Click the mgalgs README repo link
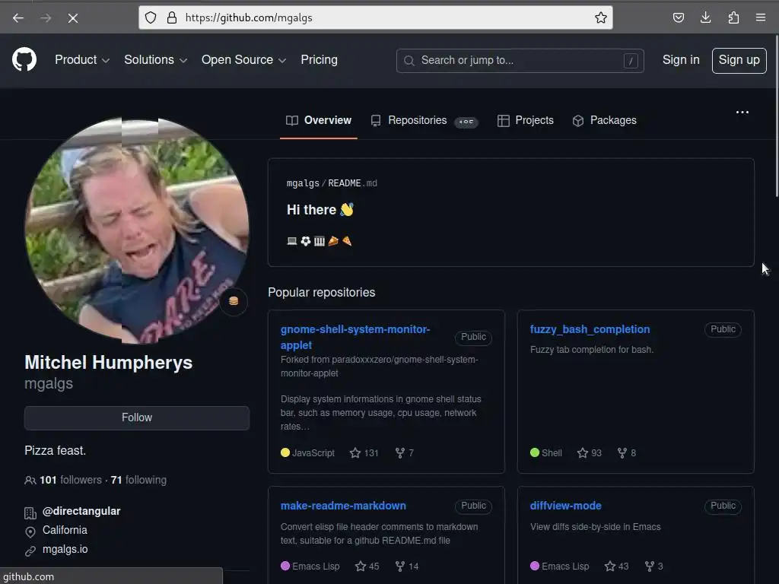The height and width of the screenshot is (584, 779). (303, 183)
